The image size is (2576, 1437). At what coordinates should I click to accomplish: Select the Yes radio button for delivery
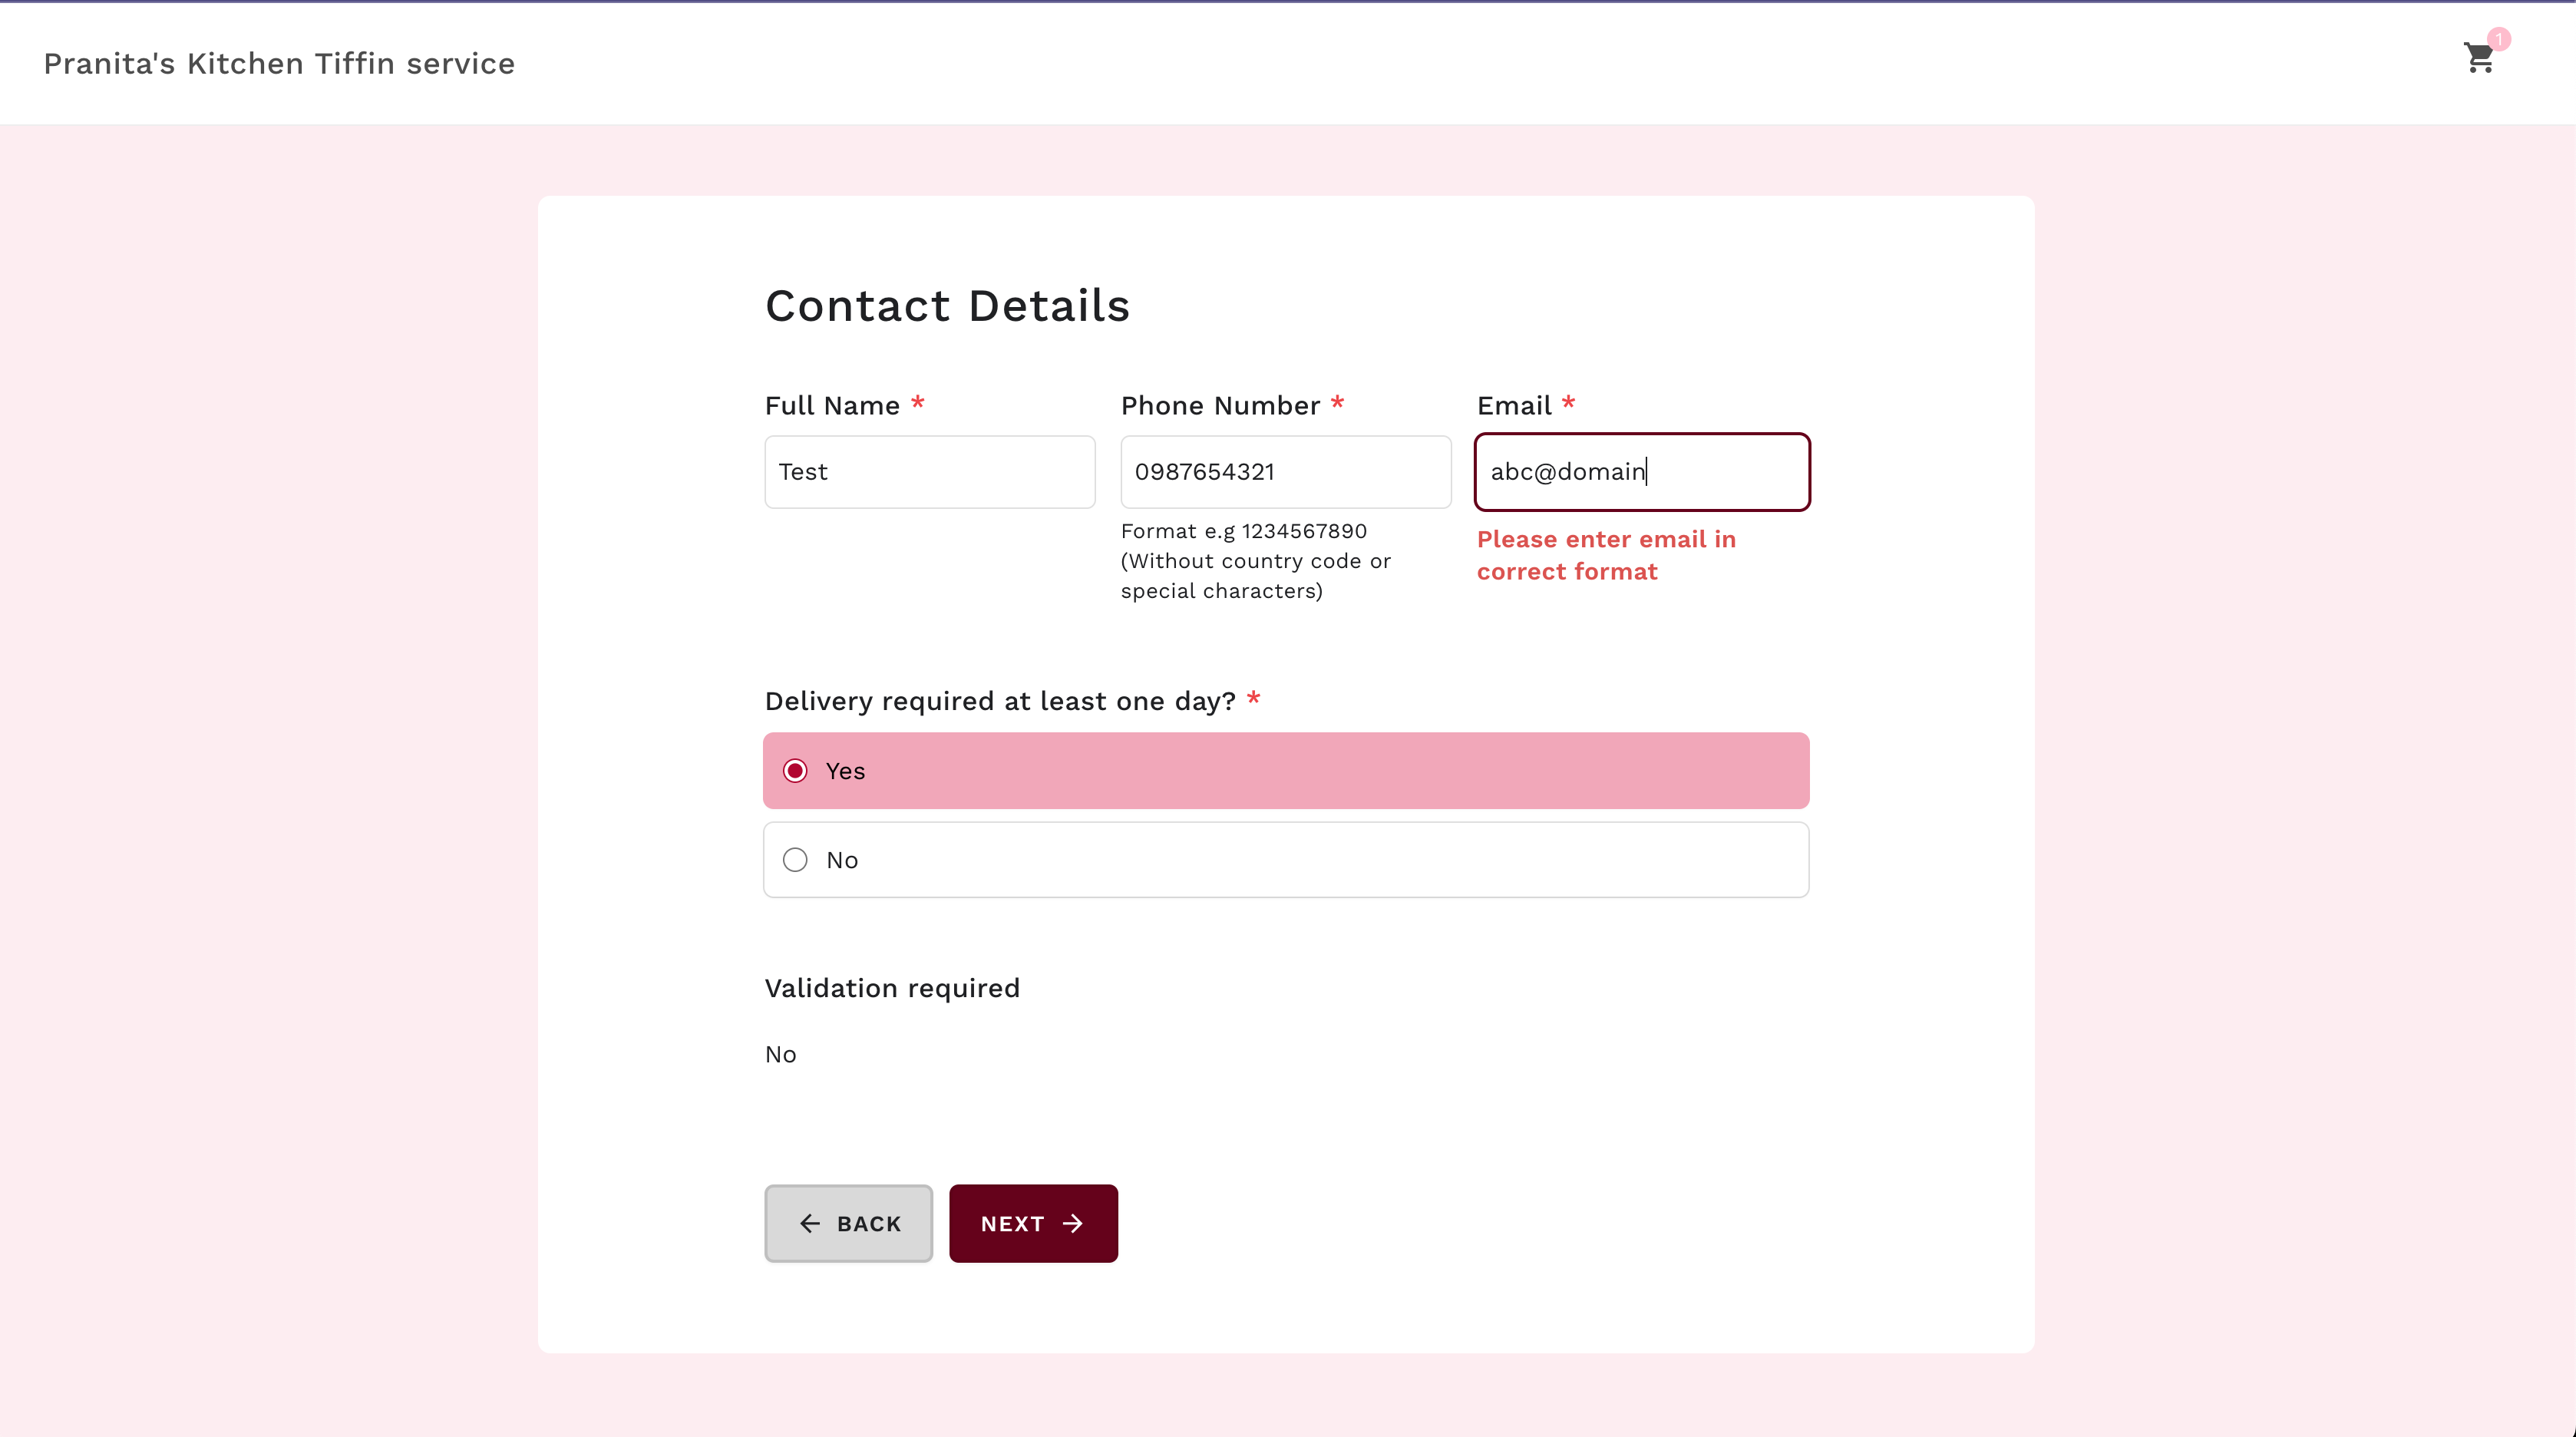click(x=795, y=771)
